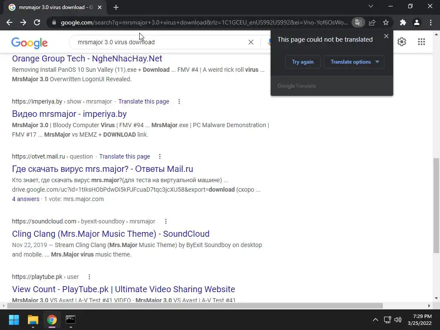Open more options for otvet.mail.ru result

[x=160, y=156]
